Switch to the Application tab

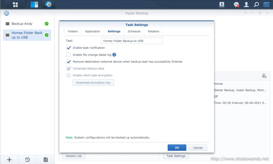pos(92,31)
